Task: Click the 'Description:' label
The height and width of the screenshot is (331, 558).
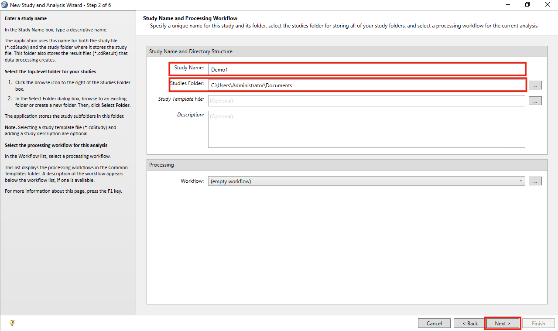Action: (190, 115)
